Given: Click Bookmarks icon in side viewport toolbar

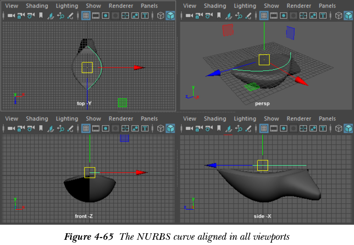Looking at the screenshot, I should pos(219,128).
